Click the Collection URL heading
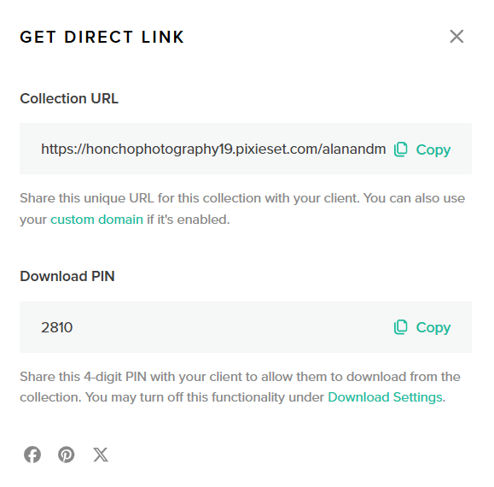The image size is (494, 487). click(69, 99)
